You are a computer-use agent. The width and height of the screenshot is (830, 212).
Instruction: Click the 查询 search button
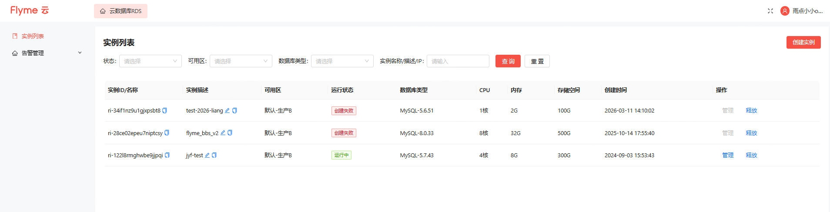[508, 61]
